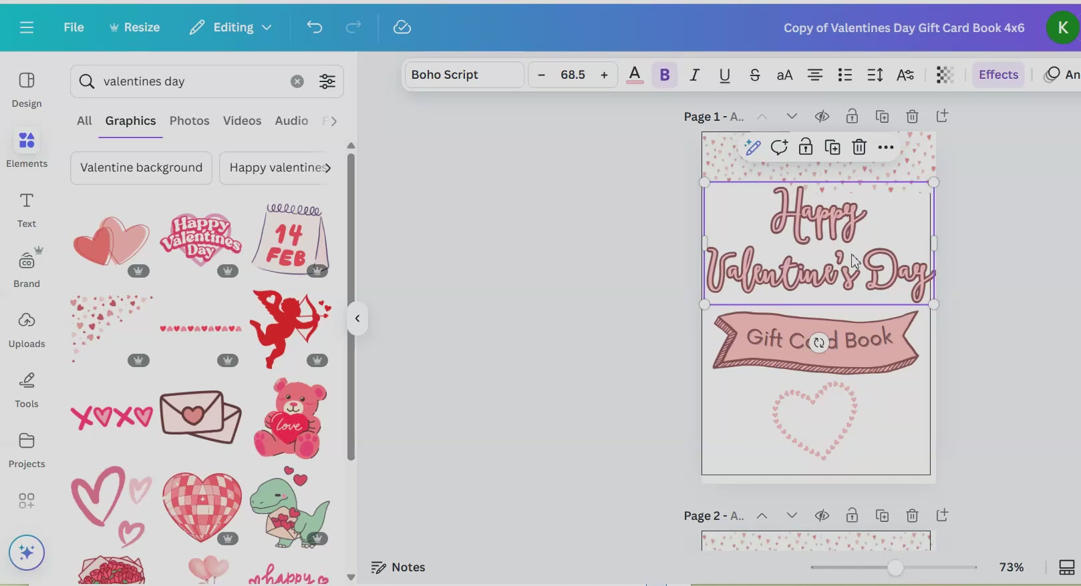Open Magic Write pencil icon above selection
Image resolution: width=1081 pixels, height=586 pixels.
point(752,148)
